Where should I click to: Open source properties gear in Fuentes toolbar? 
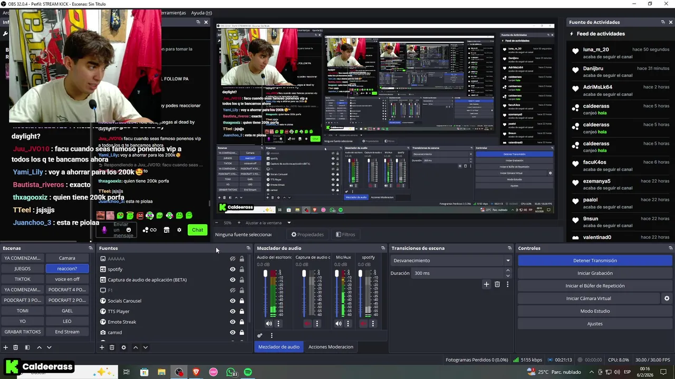tap(124, 347)
